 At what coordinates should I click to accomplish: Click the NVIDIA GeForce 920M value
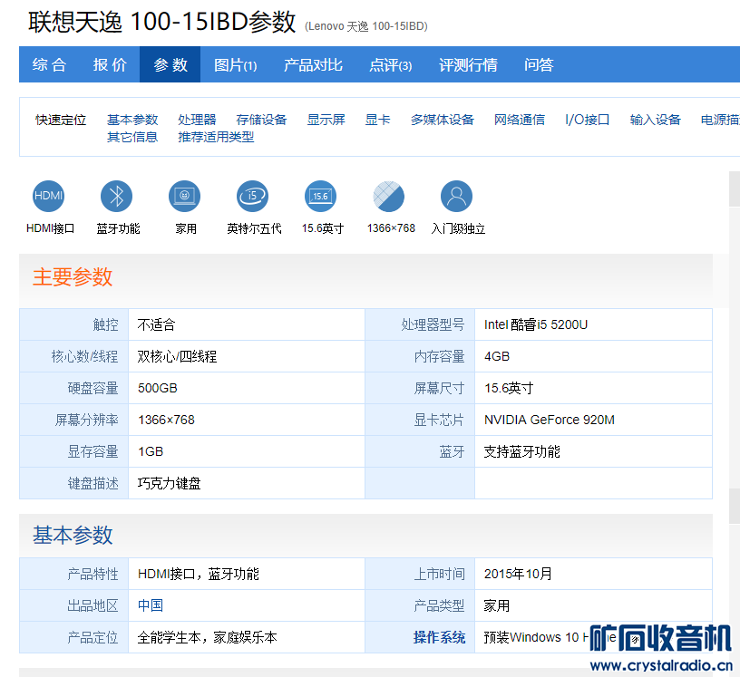(550, 420)
